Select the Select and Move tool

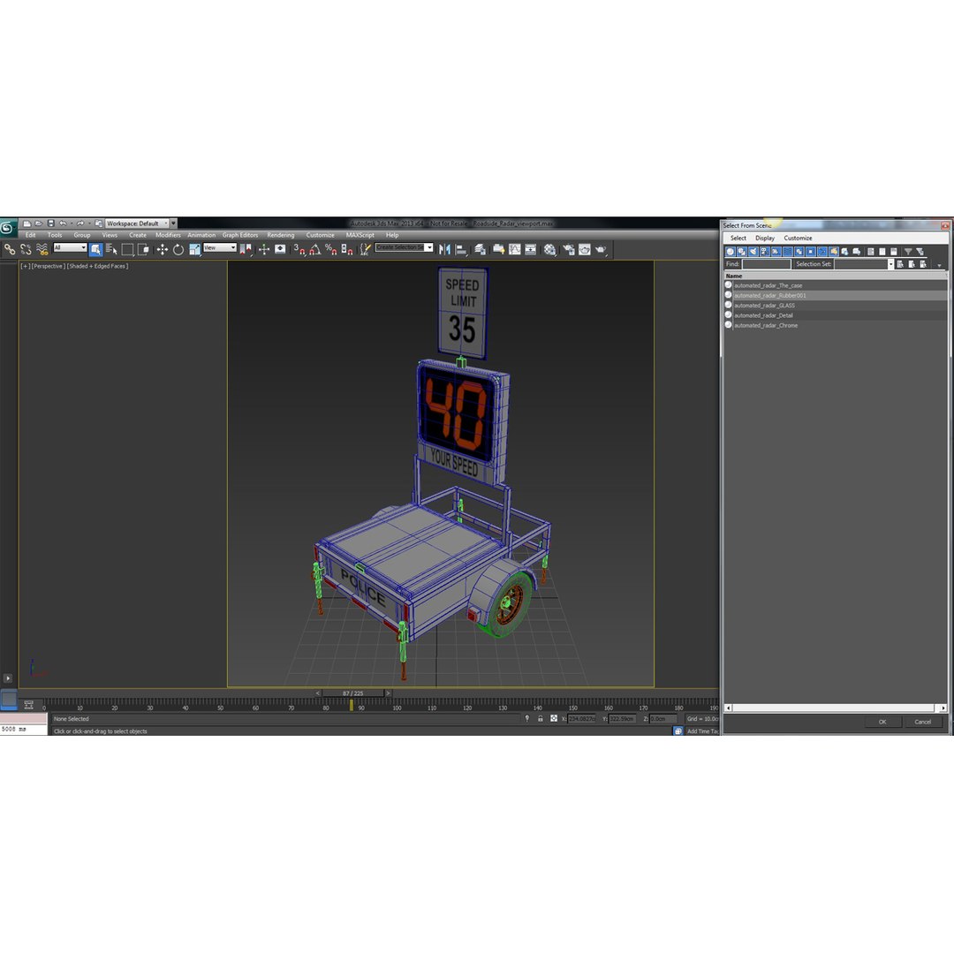(162, 249)
